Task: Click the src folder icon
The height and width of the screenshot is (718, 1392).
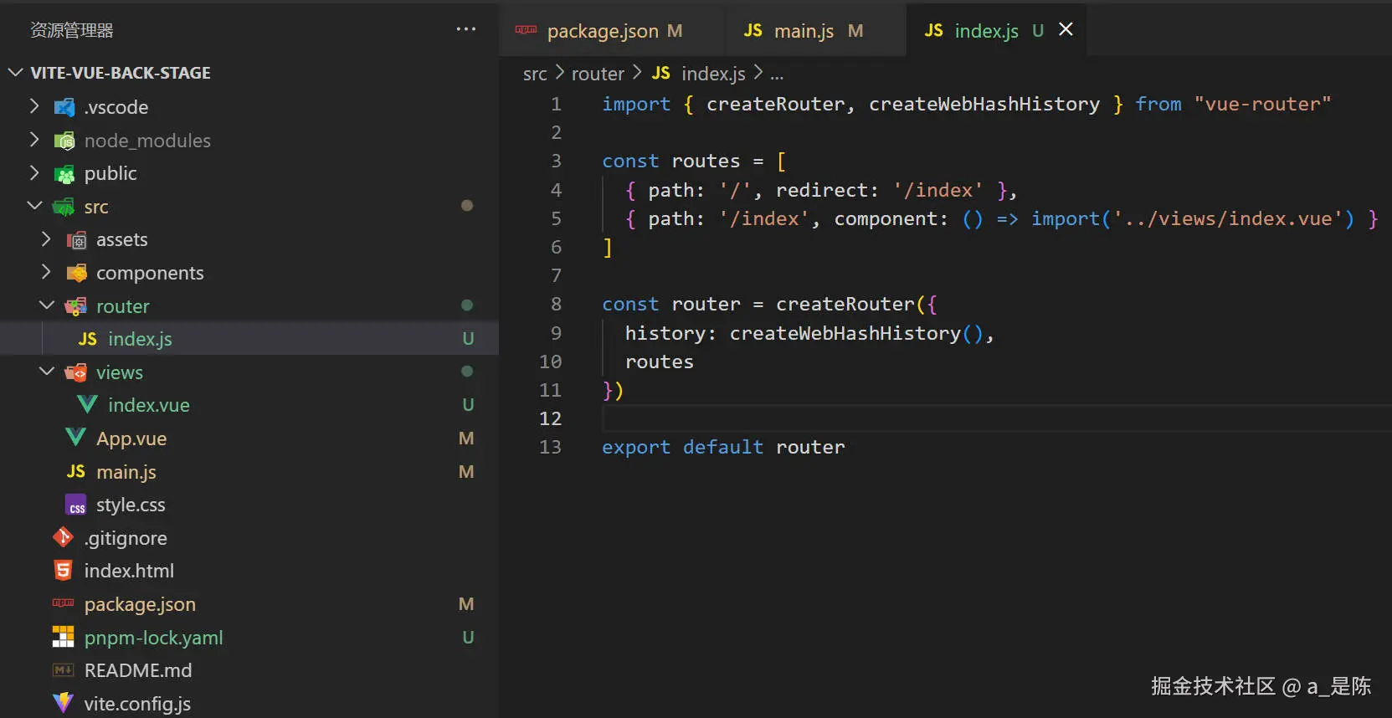Action: (64, 207)
